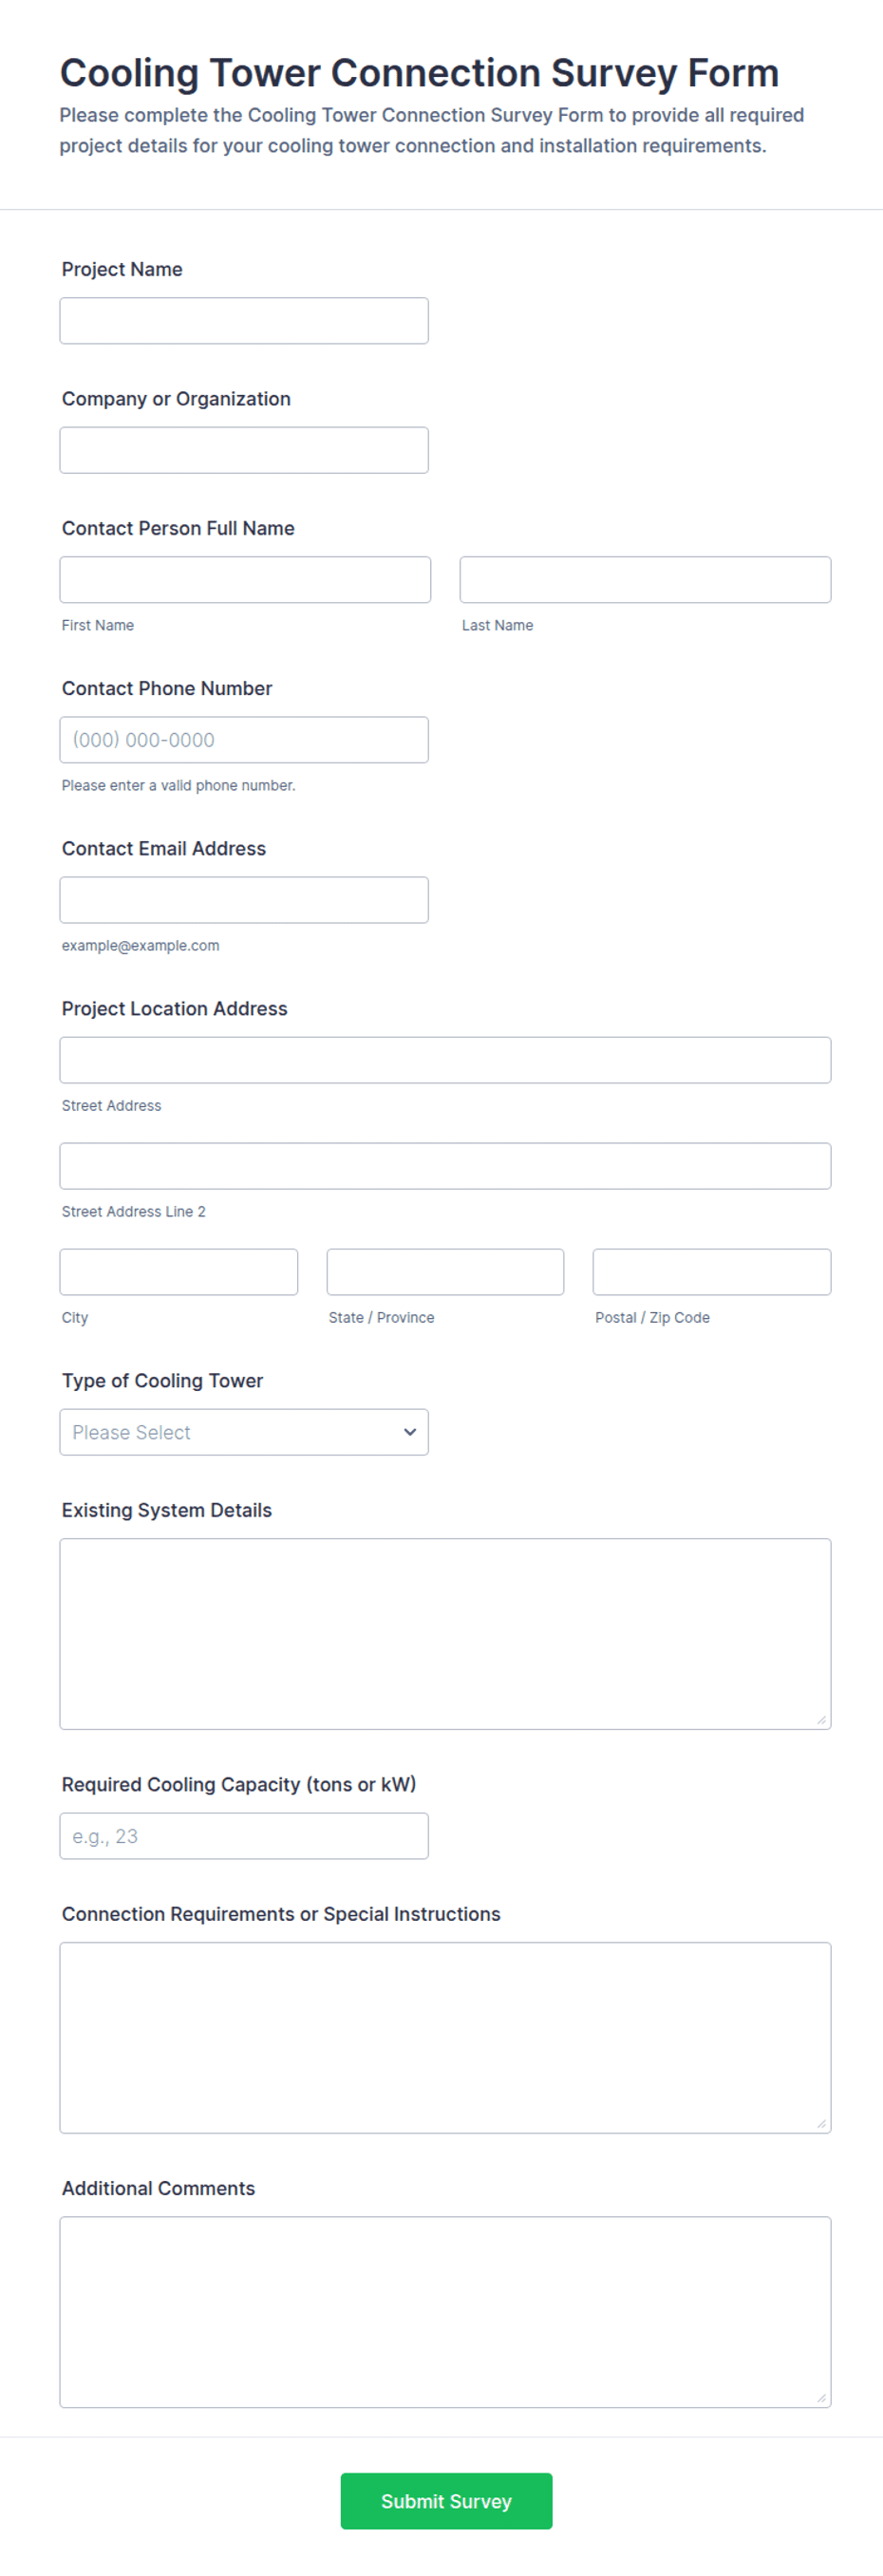The image size is (883, 2576).
Task: Click the 'example@example.com' hint text
Action: click(141, 946)
